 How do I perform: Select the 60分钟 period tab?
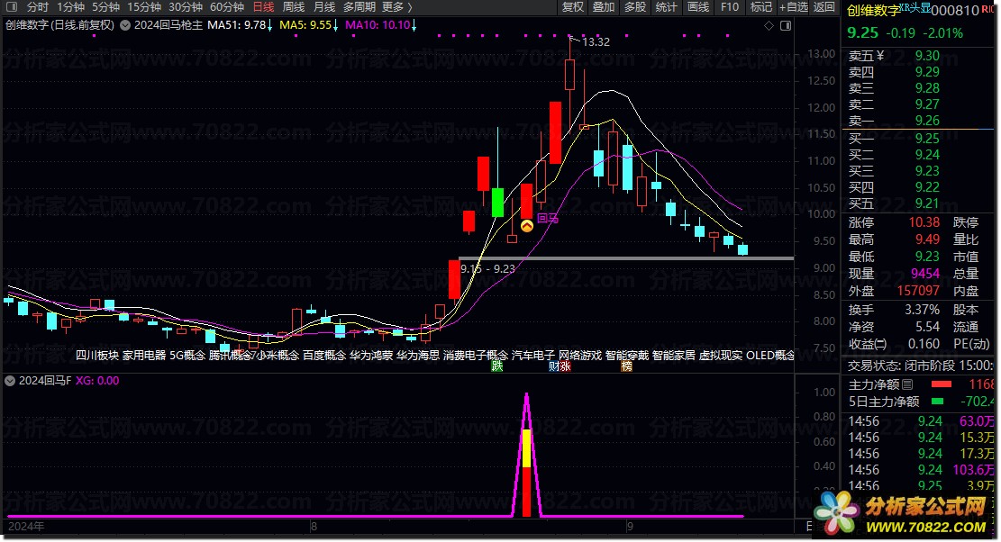tap(227, 7)
